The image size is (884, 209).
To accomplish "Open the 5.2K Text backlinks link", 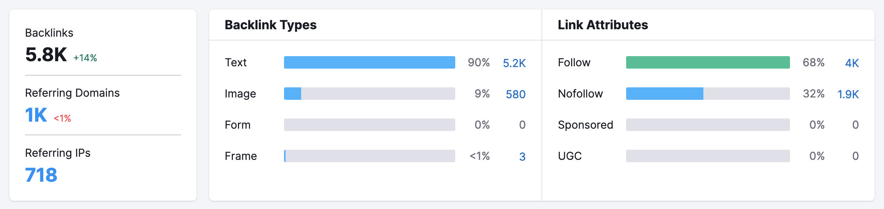I will point(514,63).
